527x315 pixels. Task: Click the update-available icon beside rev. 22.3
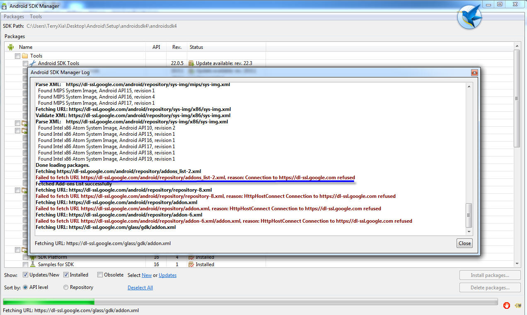[x=191, y=63]
